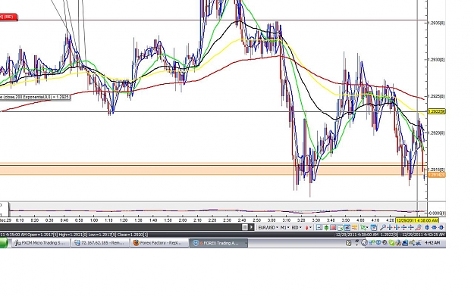This screenshot has width=474, height=296.
Task: Open the M1 timeframe dropdown
Action: pos(285,228)
